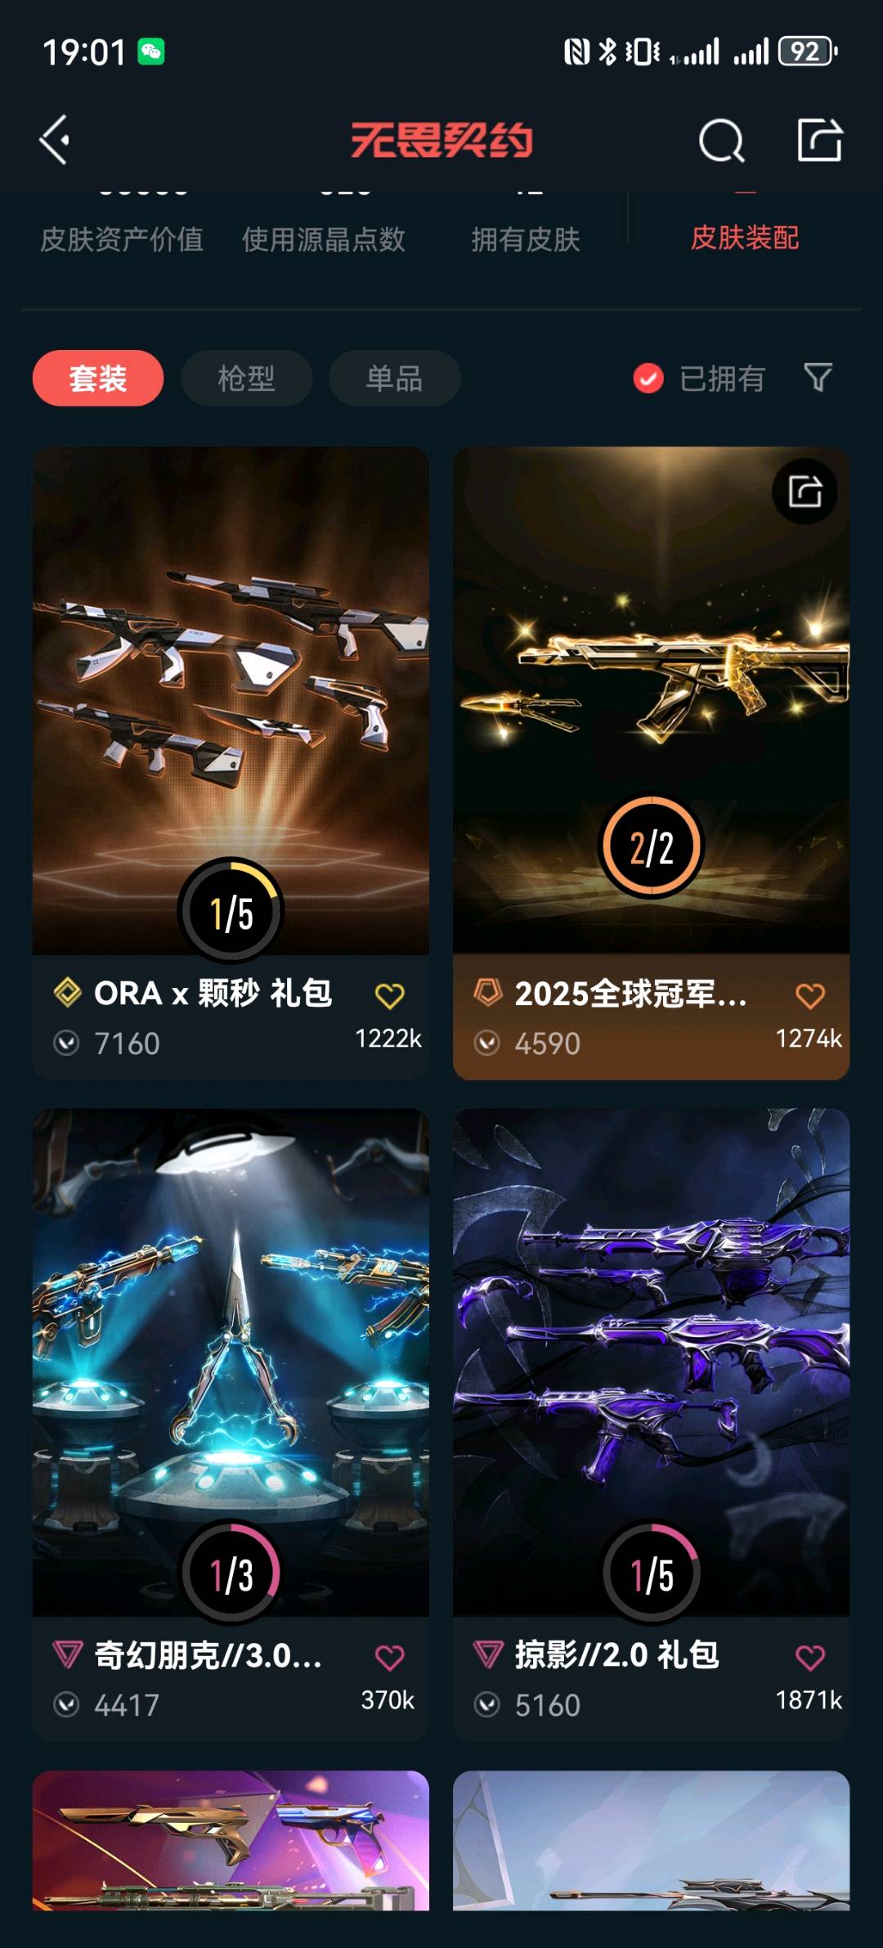Switch to the 枪型 tab
883x1948 pixels.
[246, 378]
